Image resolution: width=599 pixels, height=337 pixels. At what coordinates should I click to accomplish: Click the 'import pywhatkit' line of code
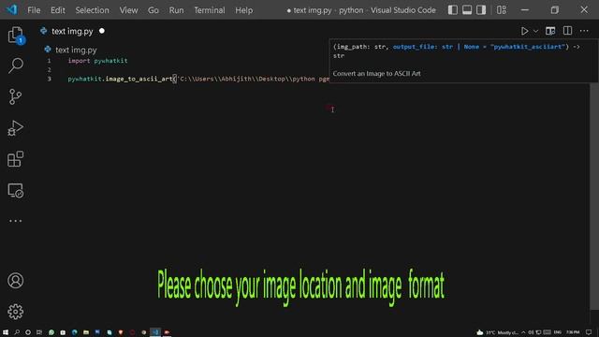pyautogui.click(x=97, y=60)
